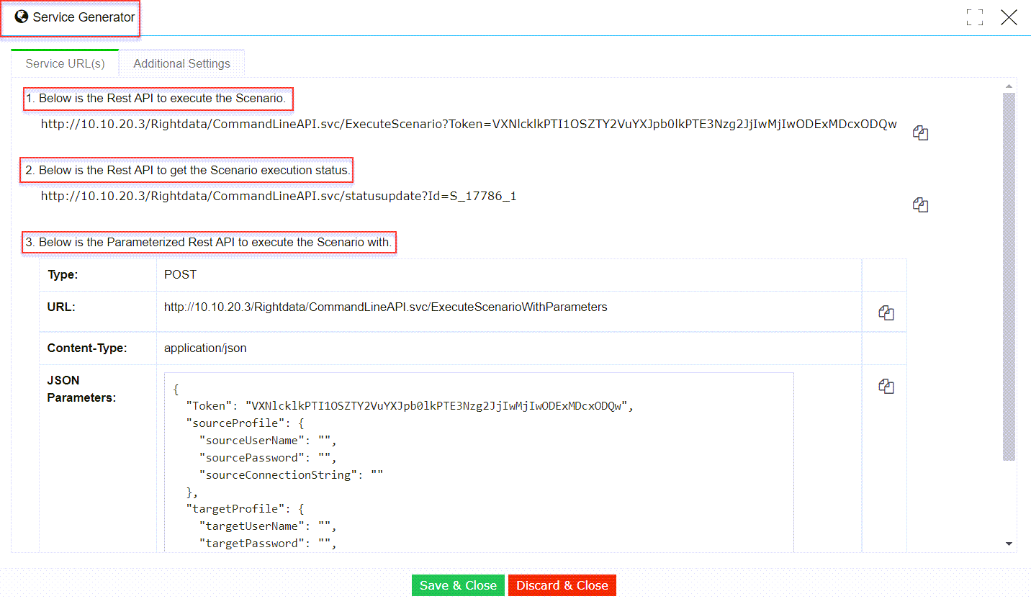Close the Service Generator dialog
Image resolution: width=1031 pixels, height=599 pixels.
pos(1009,17)
